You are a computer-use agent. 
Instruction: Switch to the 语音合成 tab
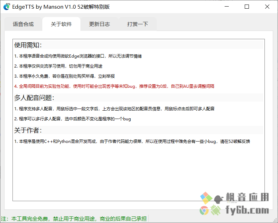pos(23,24)
